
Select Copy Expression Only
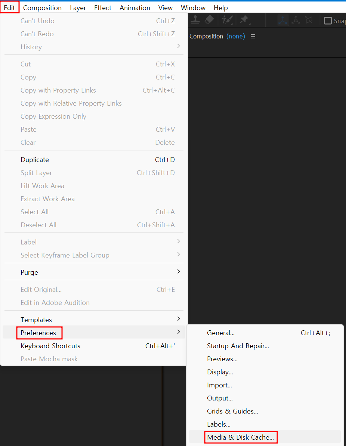coord(94,116)
